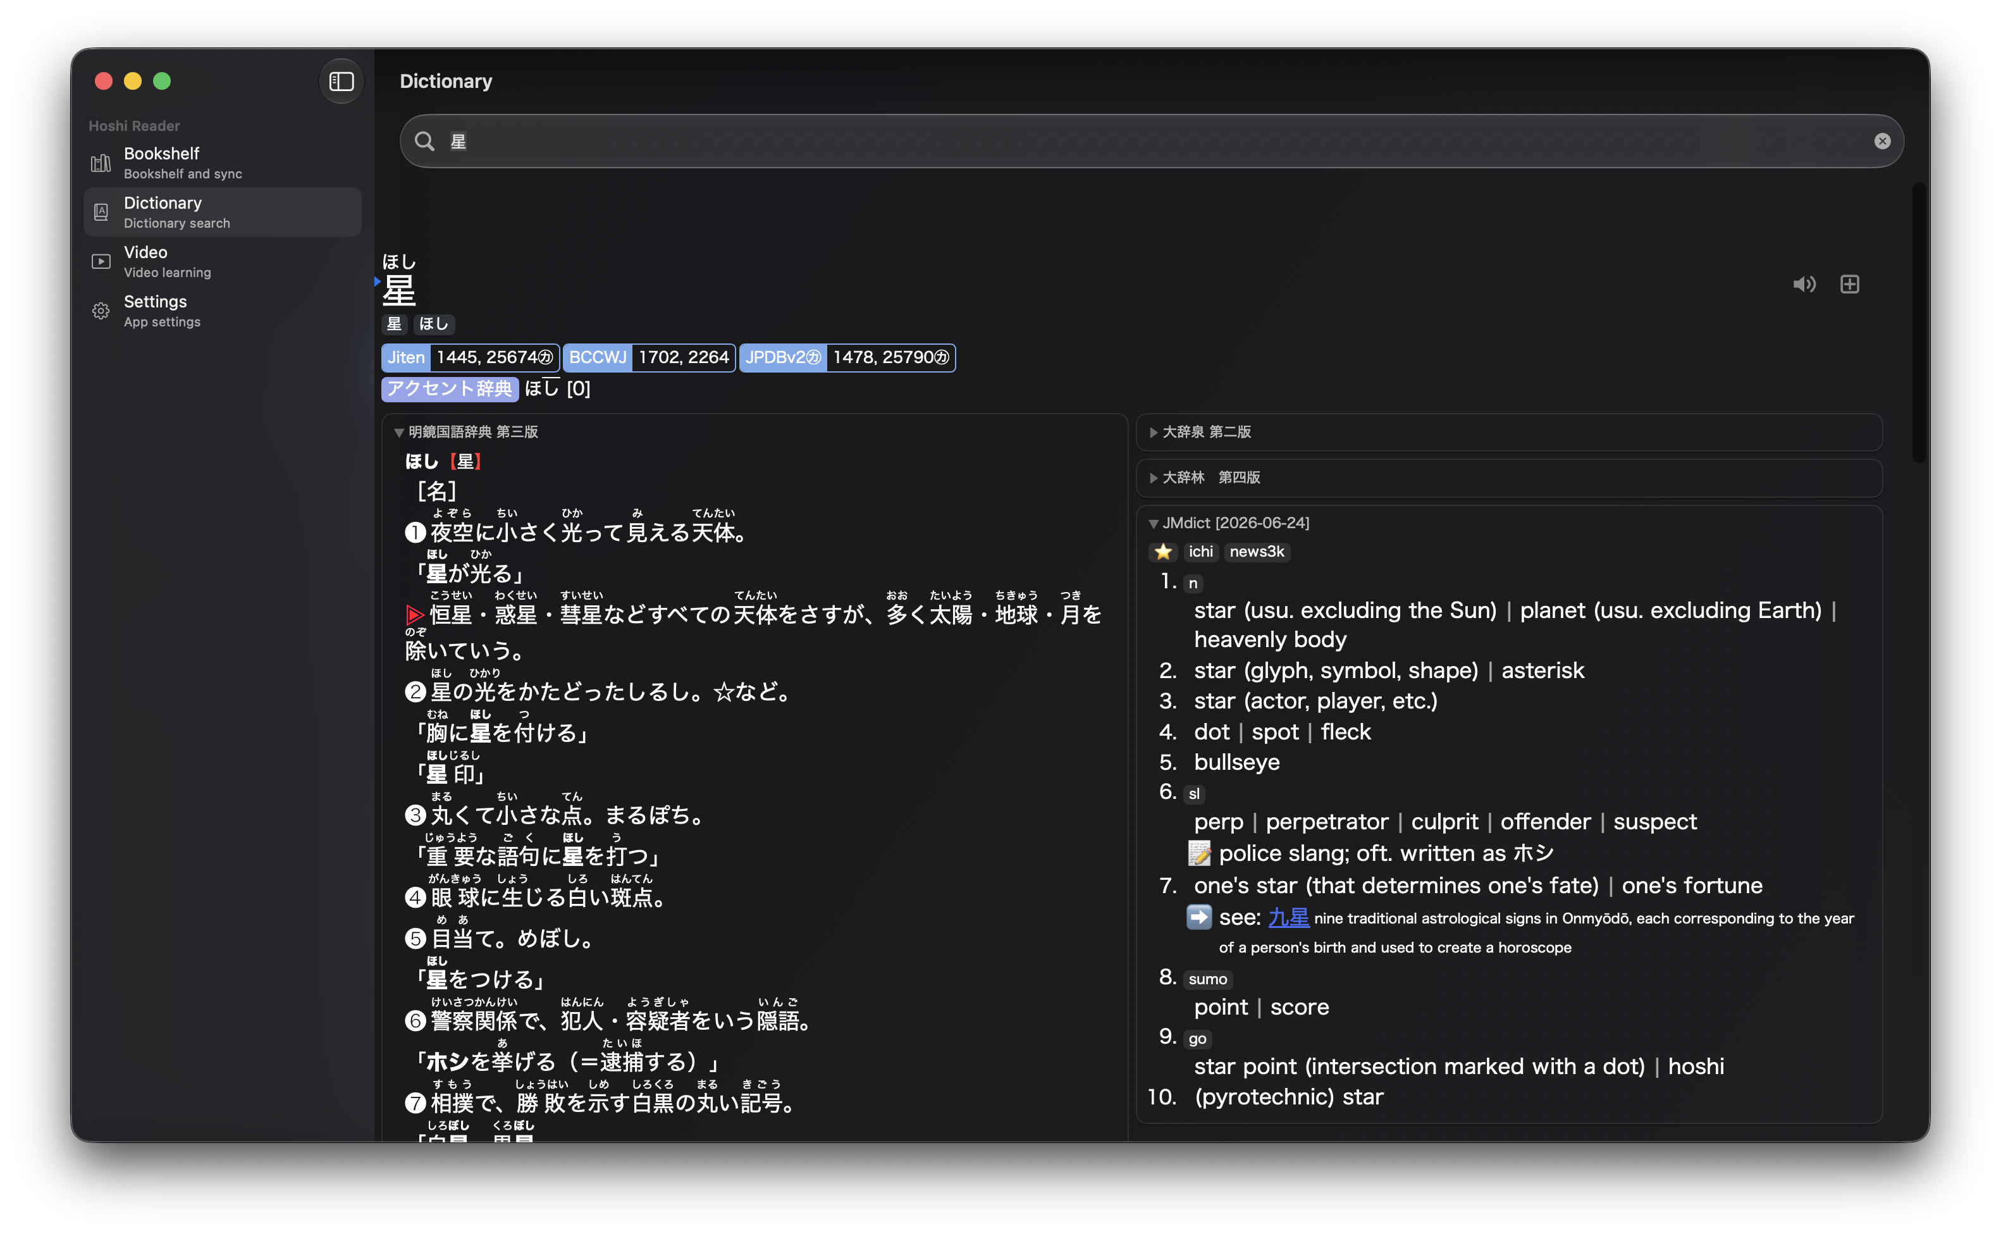Click definition '(pyrotechnic) star'
Viewport: 2001px width, 1236px height.
pos(1288,1097)
